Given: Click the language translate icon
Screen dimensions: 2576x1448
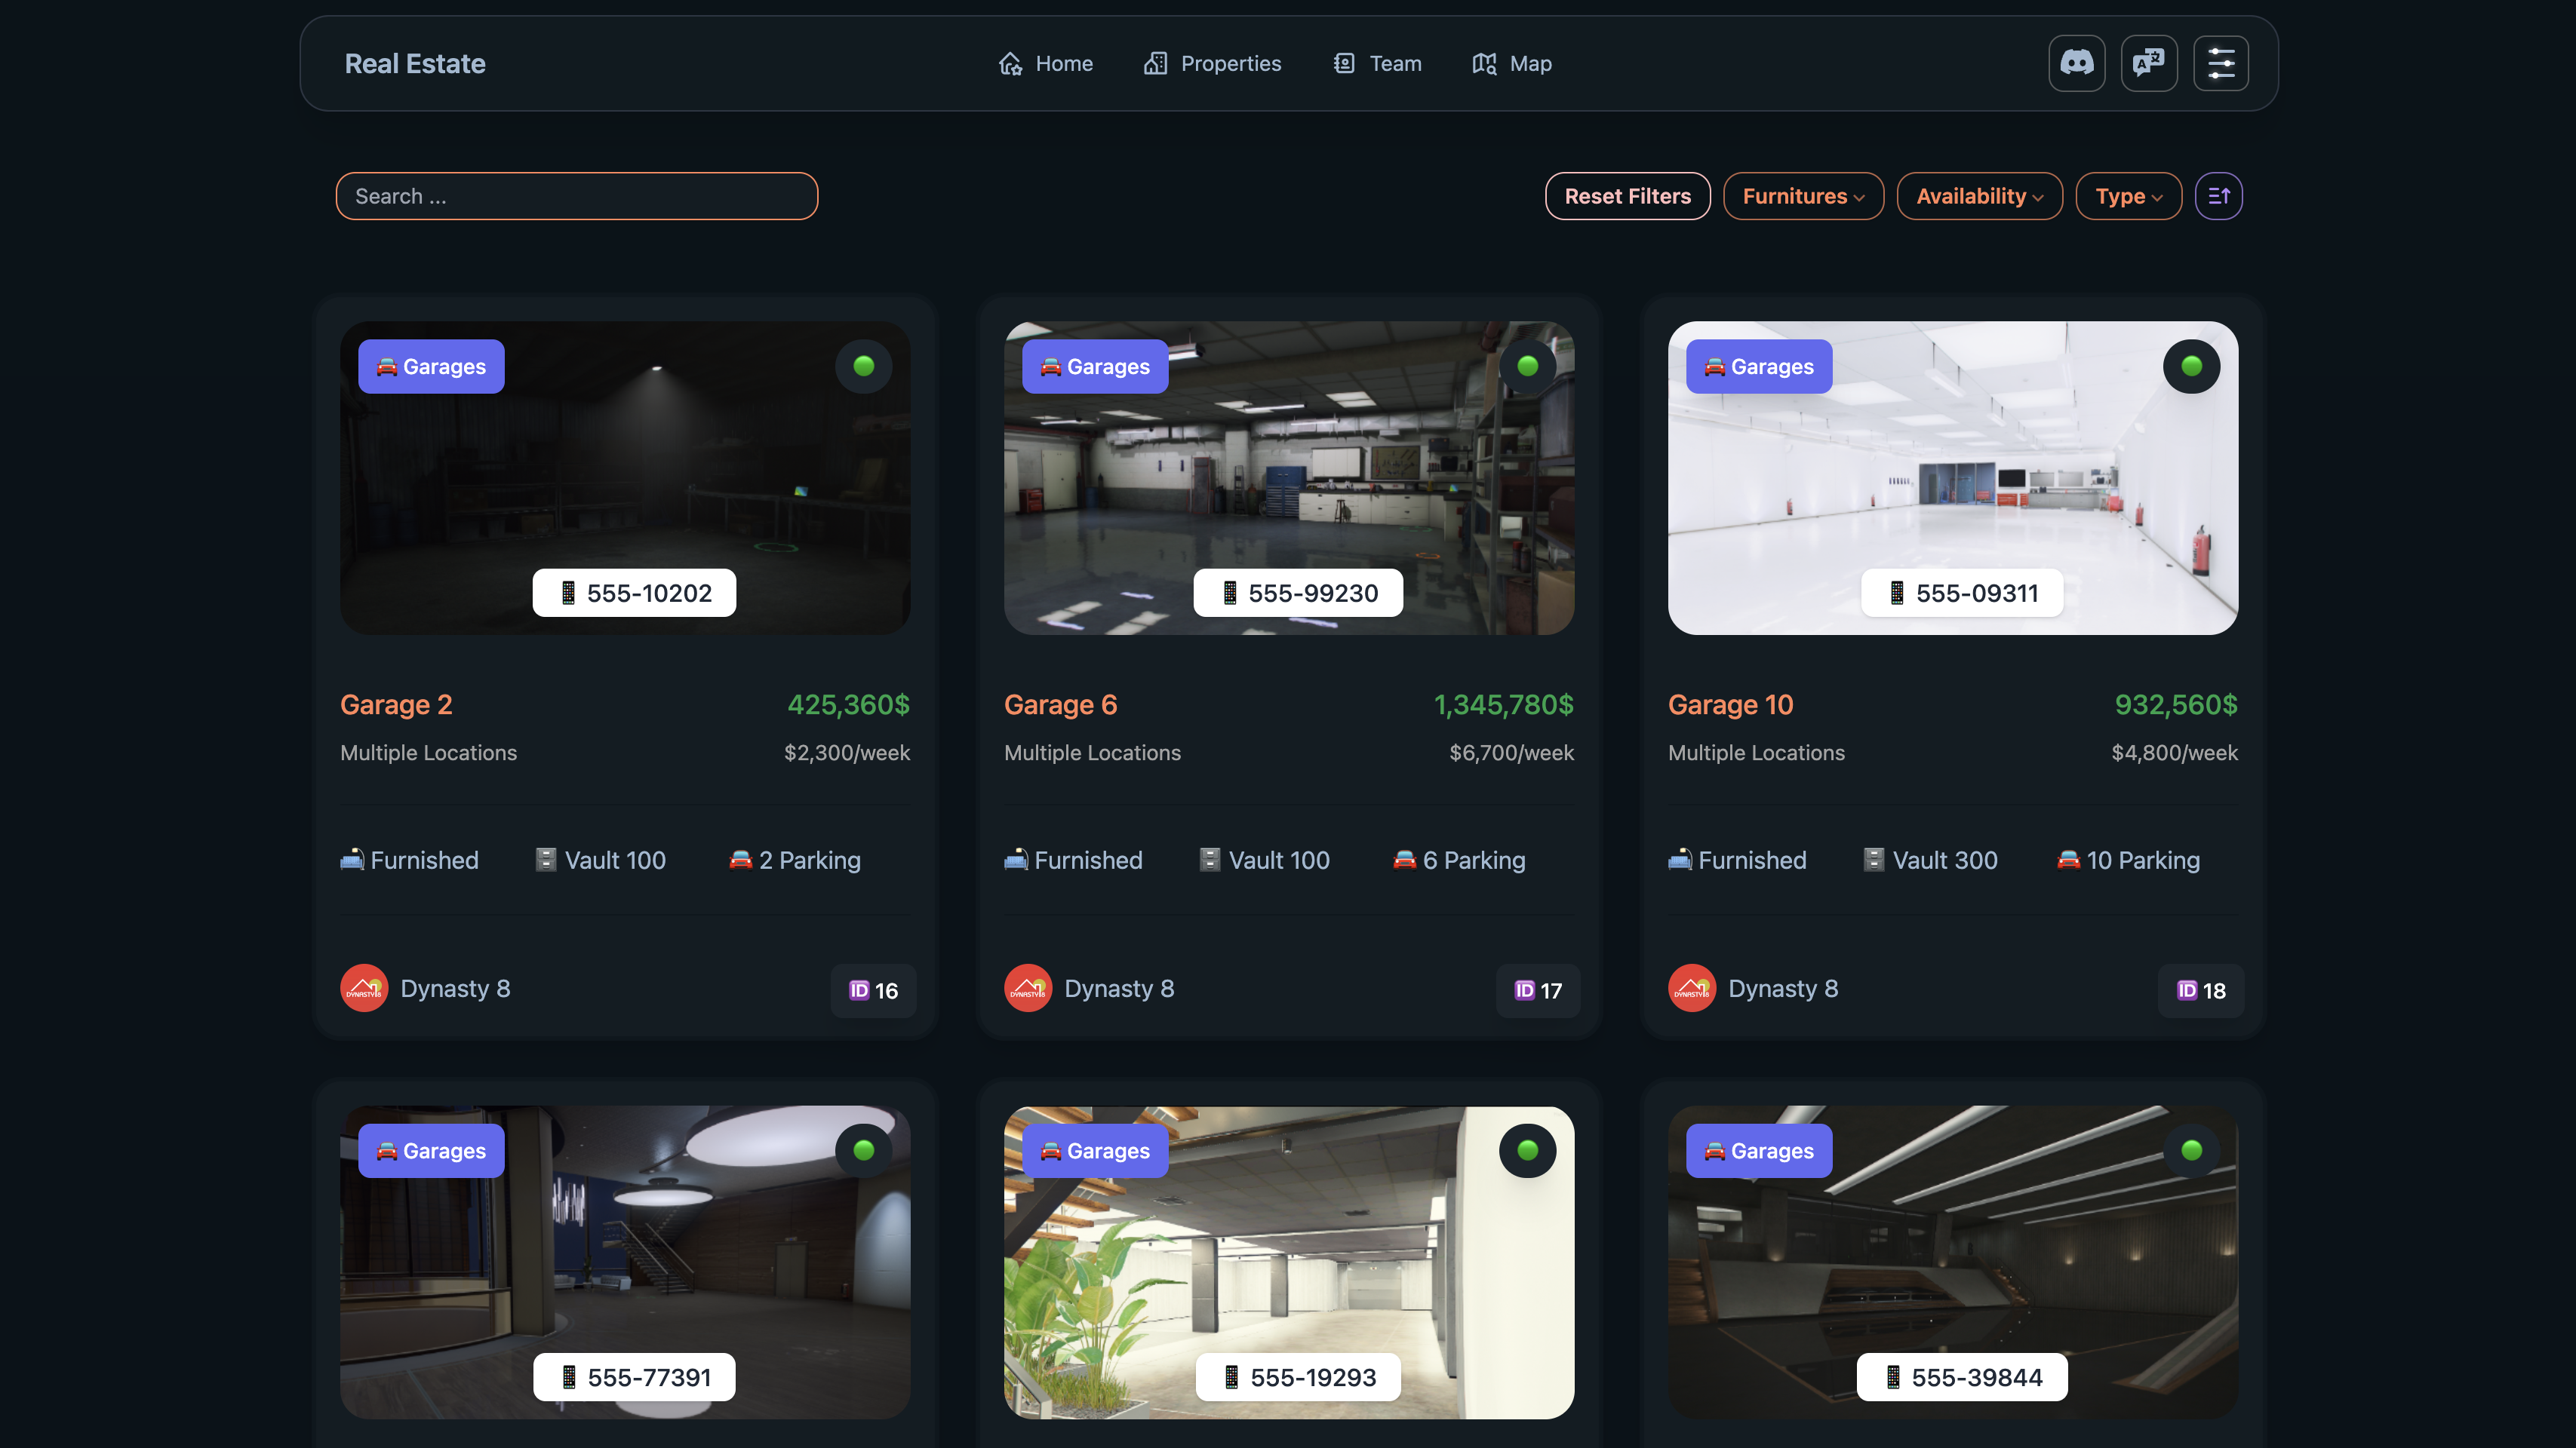Looking at the screenshot, I should (2148, 63).
